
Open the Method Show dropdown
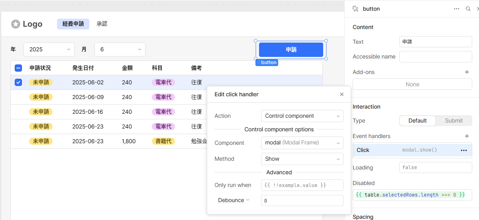(302, 159)
